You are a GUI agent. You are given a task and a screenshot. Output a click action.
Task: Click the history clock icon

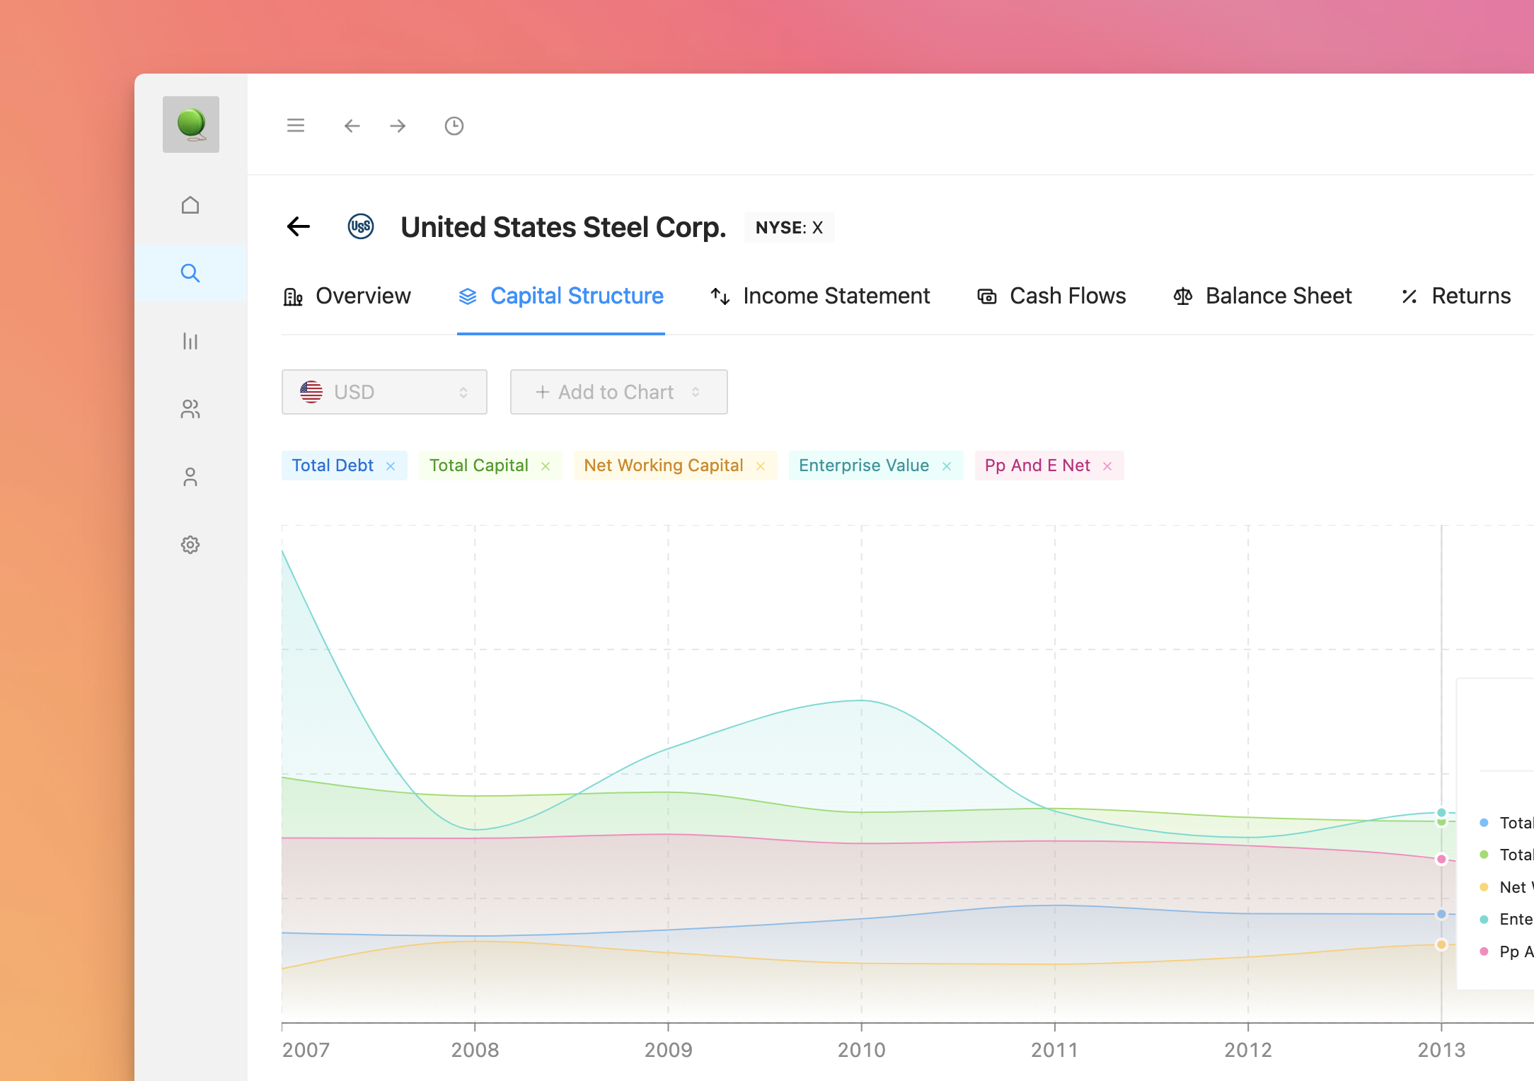[x=454, y=126]
